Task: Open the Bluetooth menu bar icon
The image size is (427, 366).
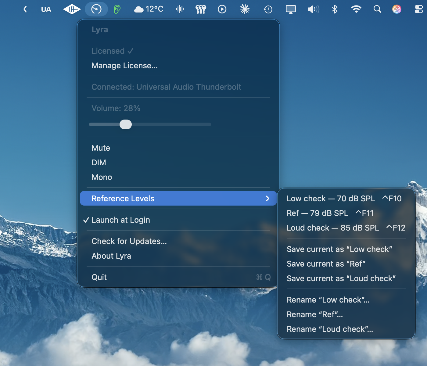Action: pyautogui.click(x=335, y=9)
